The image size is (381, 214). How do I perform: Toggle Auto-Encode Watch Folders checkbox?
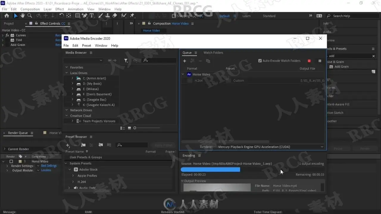pos(260,61)
